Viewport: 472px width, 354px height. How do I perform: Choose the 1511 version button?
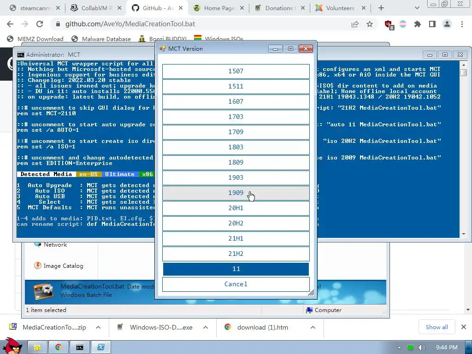point(236,86)
